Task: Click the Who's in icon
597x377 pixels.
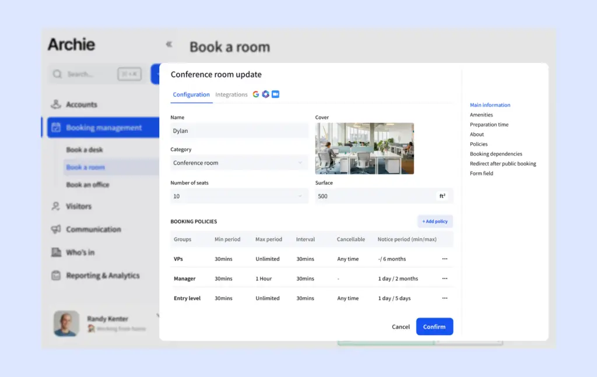Action: click(56, 252)
